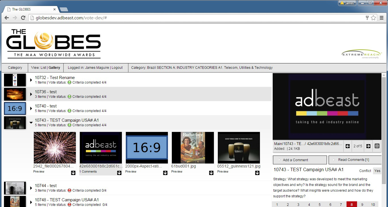Collapse entry 10743 - TEST Campaign USA# A1
Screen dimensions: 388x207
coord(31,123)
